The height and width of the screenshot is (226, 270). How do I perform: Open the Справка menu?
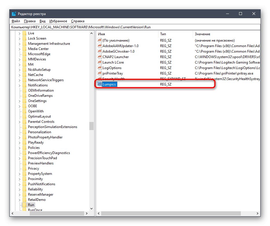click(x=78, y=21)
